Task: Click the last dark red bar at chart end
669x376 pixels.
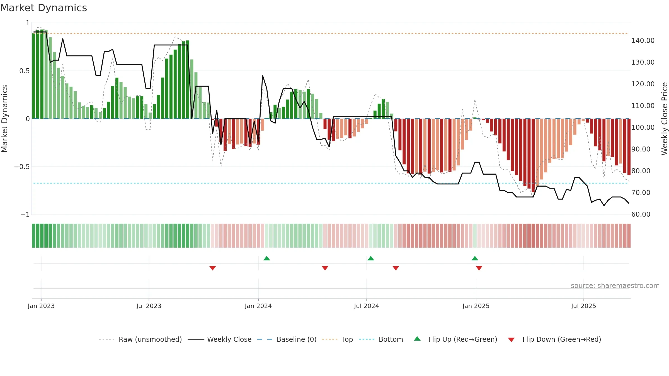Action: (629, 147)
